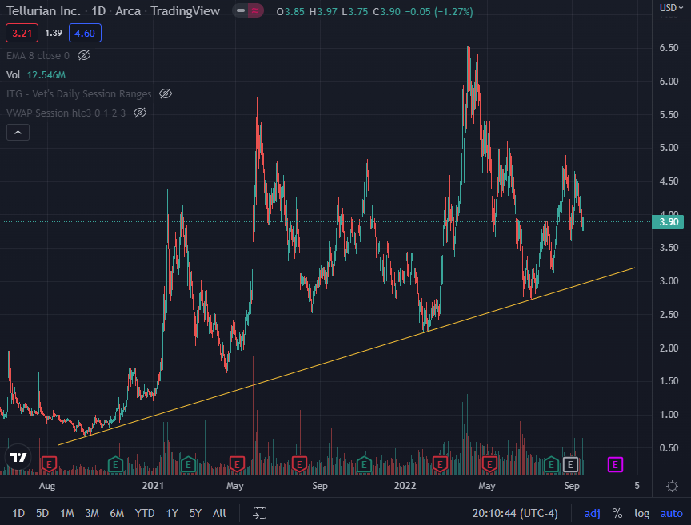Click the Tellurian Inc. symbol title
The height and width of the screenshot is (525, 691).
tap(43, 10)
